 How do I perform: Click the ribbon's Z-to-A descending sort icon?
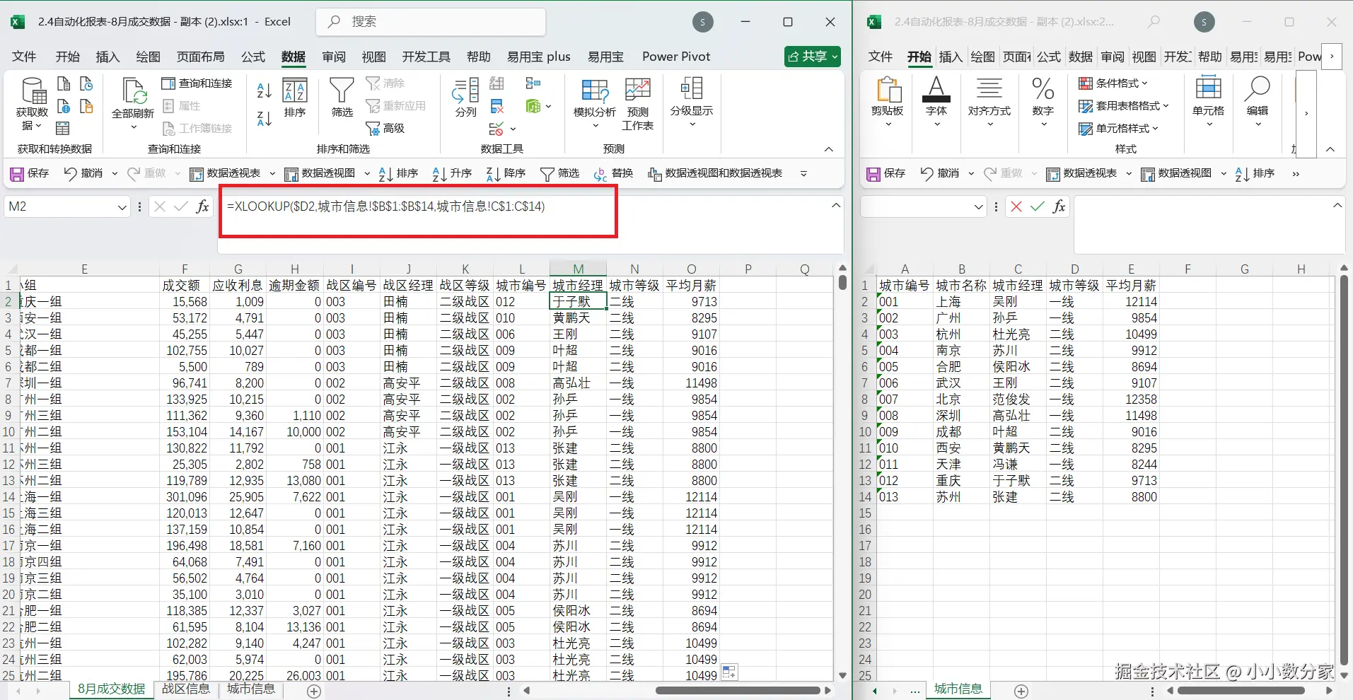(265, 118)
